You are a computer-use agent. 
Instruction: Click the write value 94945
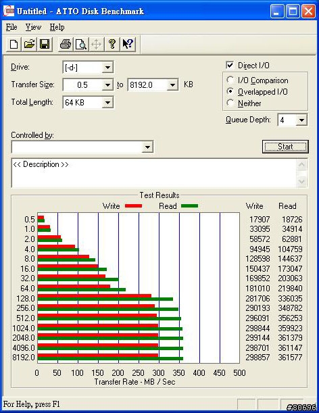click(260, 249)
